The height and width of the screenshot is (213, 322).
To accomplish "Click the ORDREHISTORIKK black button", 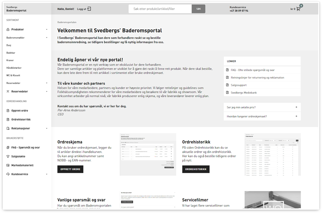I will click(x=196, y=169).
